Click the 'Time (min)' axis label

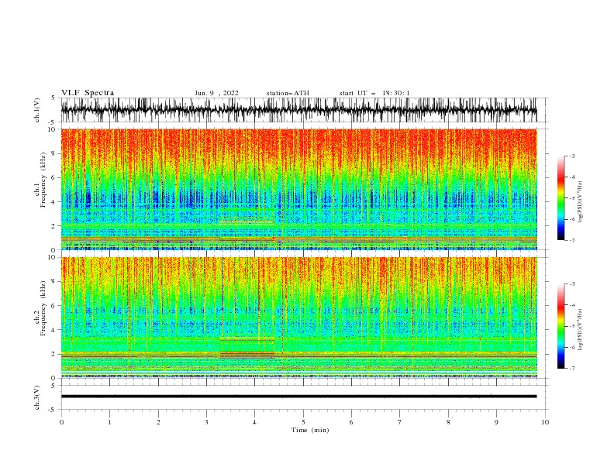tap(310, 430)
